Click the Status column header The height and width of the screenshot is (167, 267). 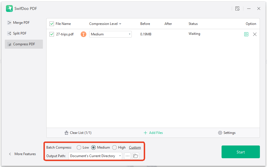[193, 24]
